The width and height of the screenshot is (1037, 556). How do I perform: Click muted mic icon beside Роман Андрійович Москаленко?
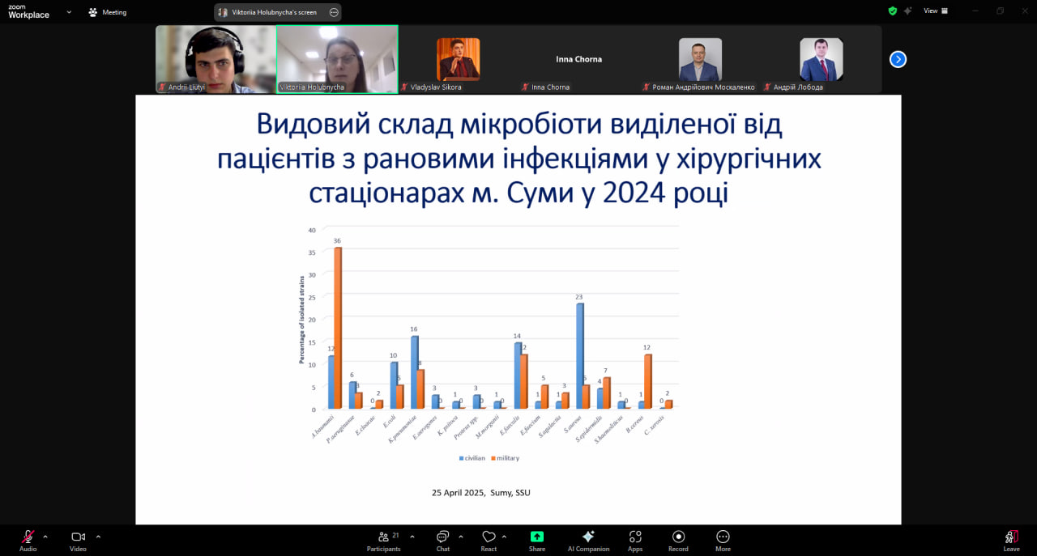[x=647, y=87]
